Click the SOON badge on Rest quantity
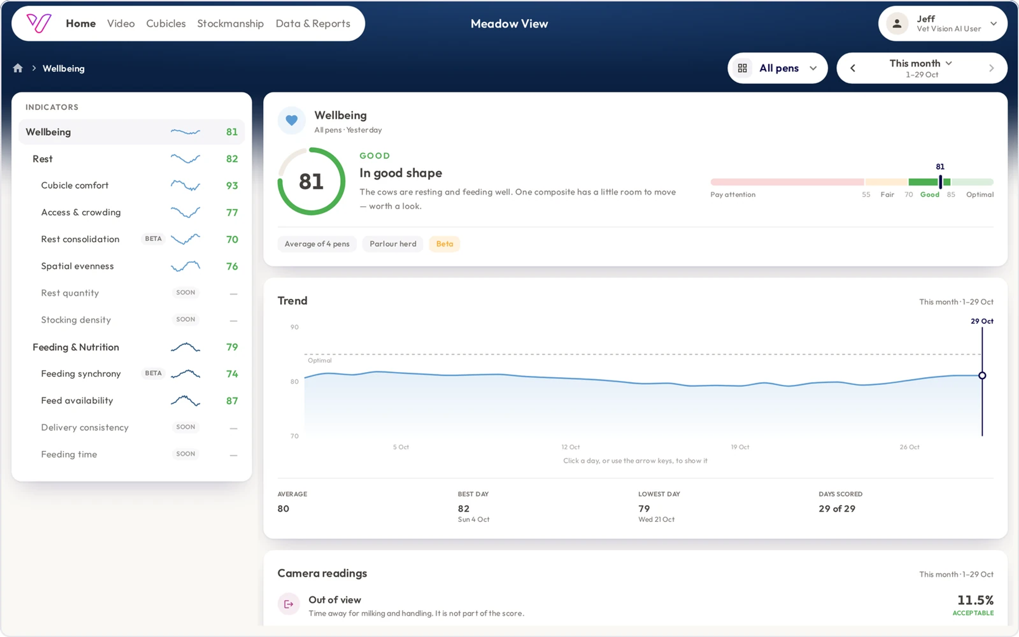This screenshot has width=1019, height=637. pyautogui.click(x=186, y=292)
